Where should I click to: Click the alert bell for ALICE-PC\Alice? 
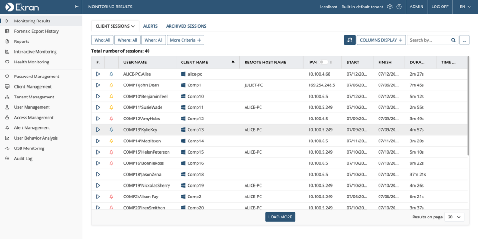111,74
